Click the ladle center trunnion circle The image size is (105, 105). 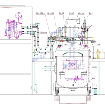pyautogui.click(x=73, y=65)
